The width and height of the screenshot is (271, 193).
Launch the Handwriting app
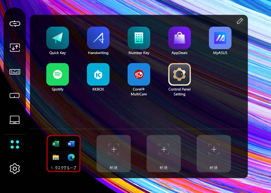coord(98,38)
